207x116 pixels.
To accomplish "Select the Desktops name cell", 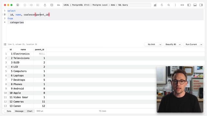I will coord(23,80).
